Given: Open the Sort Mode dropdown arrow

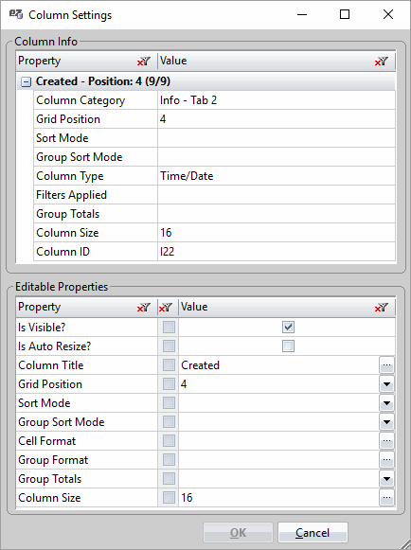Looking at the screenshot, I should (x=386, y=403).
